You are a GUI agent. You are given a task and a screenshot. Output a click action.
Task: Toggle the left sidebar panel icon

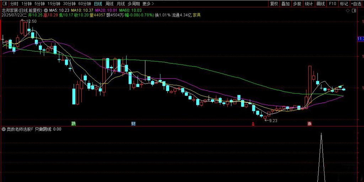[4, 4]
